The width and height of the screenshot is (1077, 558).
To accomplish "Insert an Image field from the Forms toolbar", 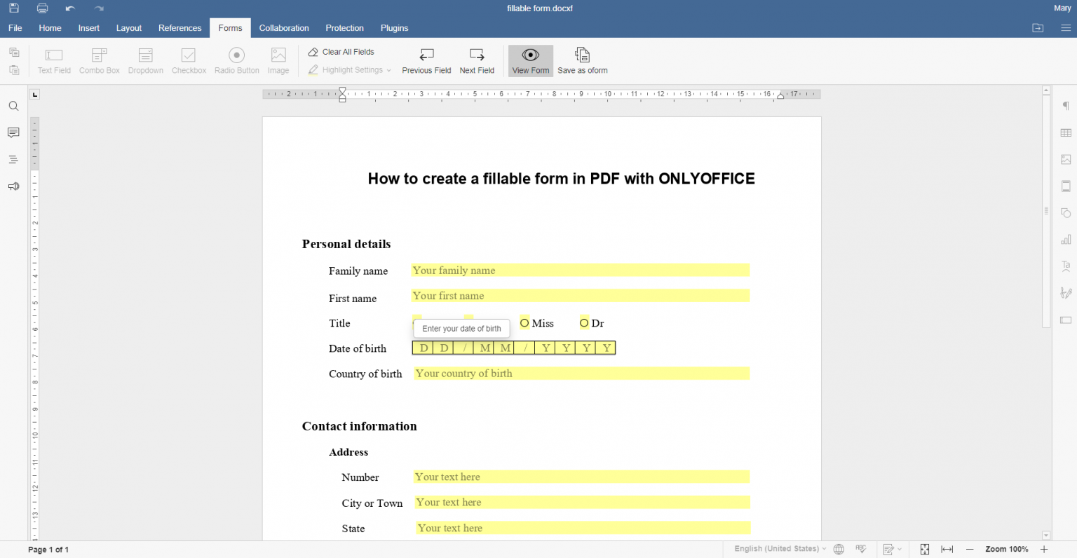I will coord(278,60).
